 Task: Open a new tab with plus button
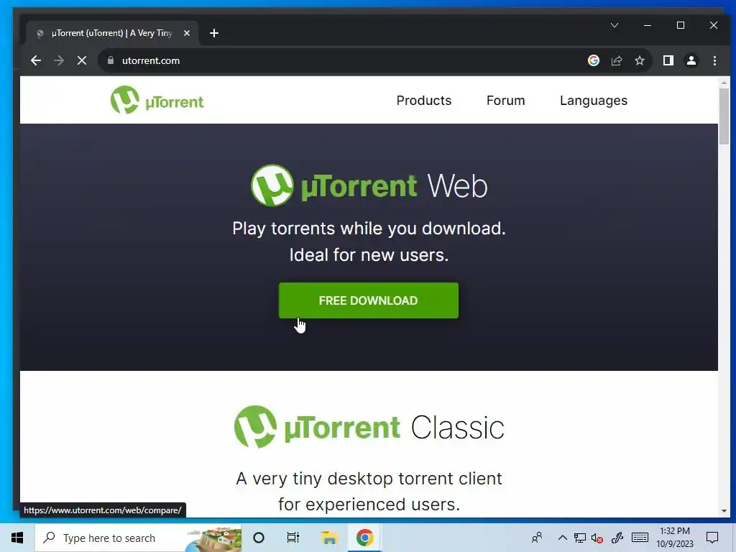click(214, 33)
